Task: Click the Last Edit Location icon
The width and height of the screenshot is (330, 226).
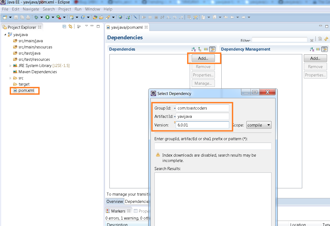Action: point(226,17)
